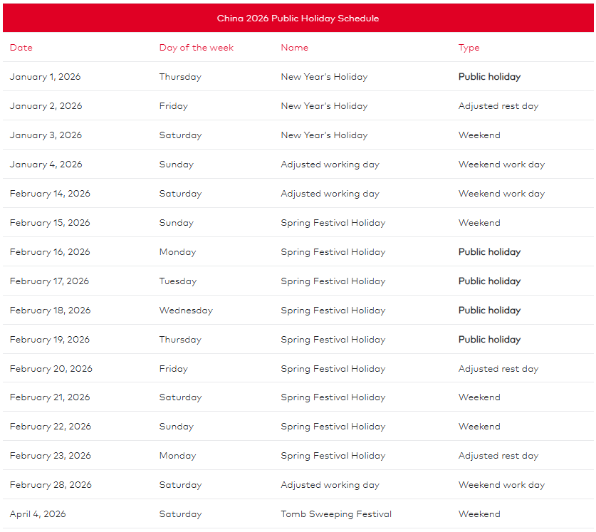Click 'New Year's Holiday' in January 3 row
The image size is (596, 532).
324,135
